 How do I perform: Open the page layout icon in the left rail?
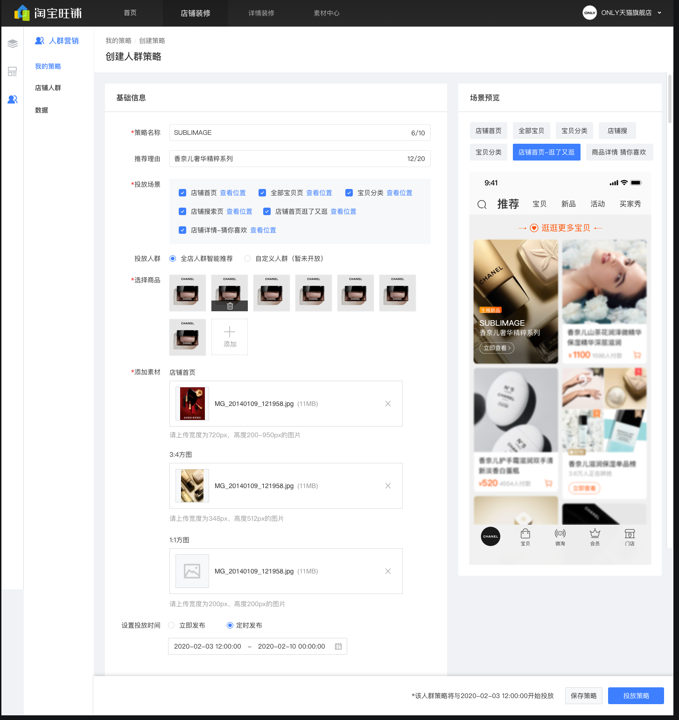pyautogui.click(x=13, y=71)
